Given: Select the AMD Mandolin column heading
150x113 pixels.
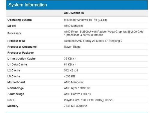Looking at the screenshot, I should click(x=74, y=13).
